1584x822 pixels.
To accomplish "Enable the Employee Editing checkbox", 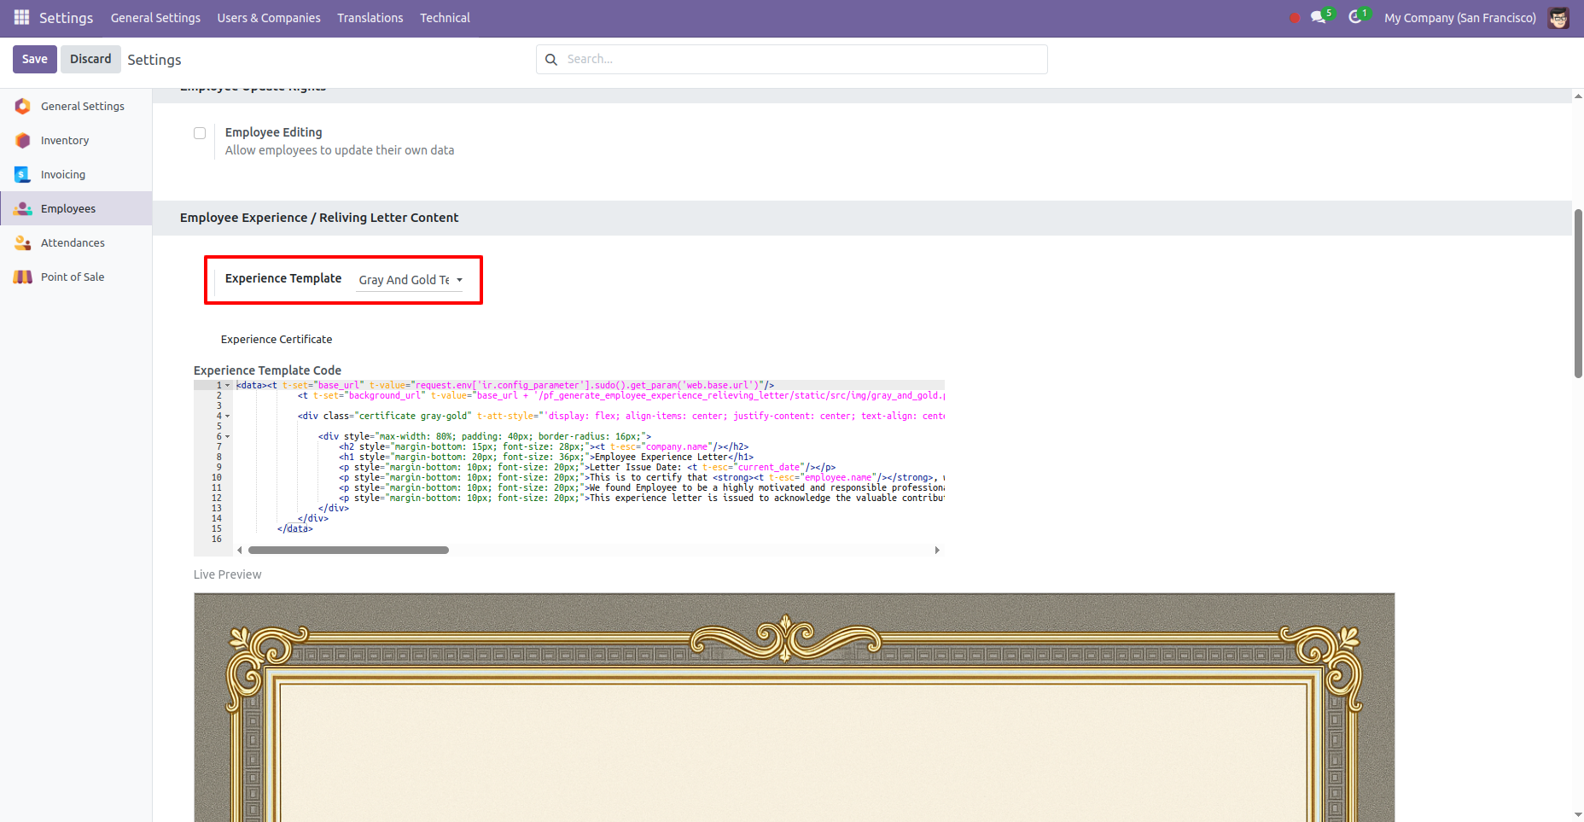I will point(200,133).
